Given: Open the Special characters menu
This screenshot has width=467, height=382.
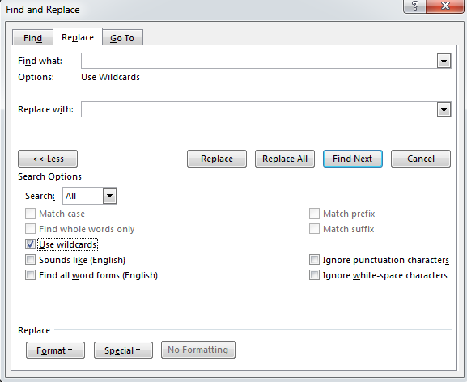Looking at the screenshot, I should pos(123,350).
